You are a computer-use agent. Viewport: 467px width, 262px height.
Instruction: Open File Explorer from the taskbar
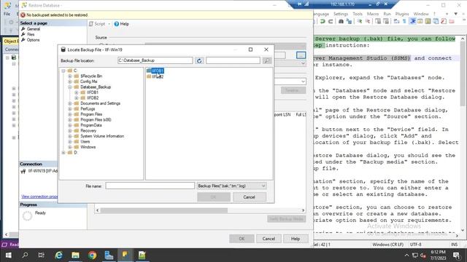[75, 255]
